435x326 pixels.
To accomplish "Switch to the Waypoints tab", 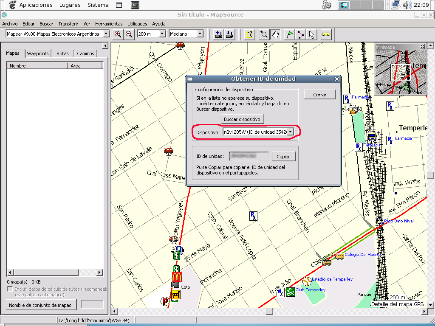I will click(x=38, y=53).
